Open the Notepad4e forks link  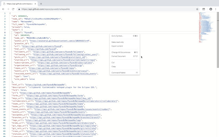tap(55, 96)
